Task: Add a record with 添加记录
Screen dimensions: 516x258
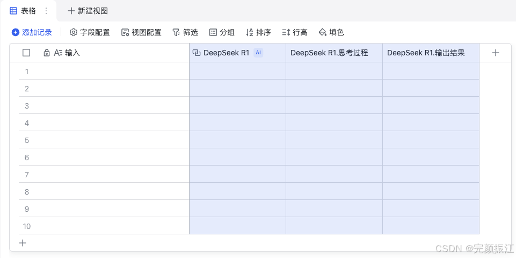Action: (x=32, y=32)
